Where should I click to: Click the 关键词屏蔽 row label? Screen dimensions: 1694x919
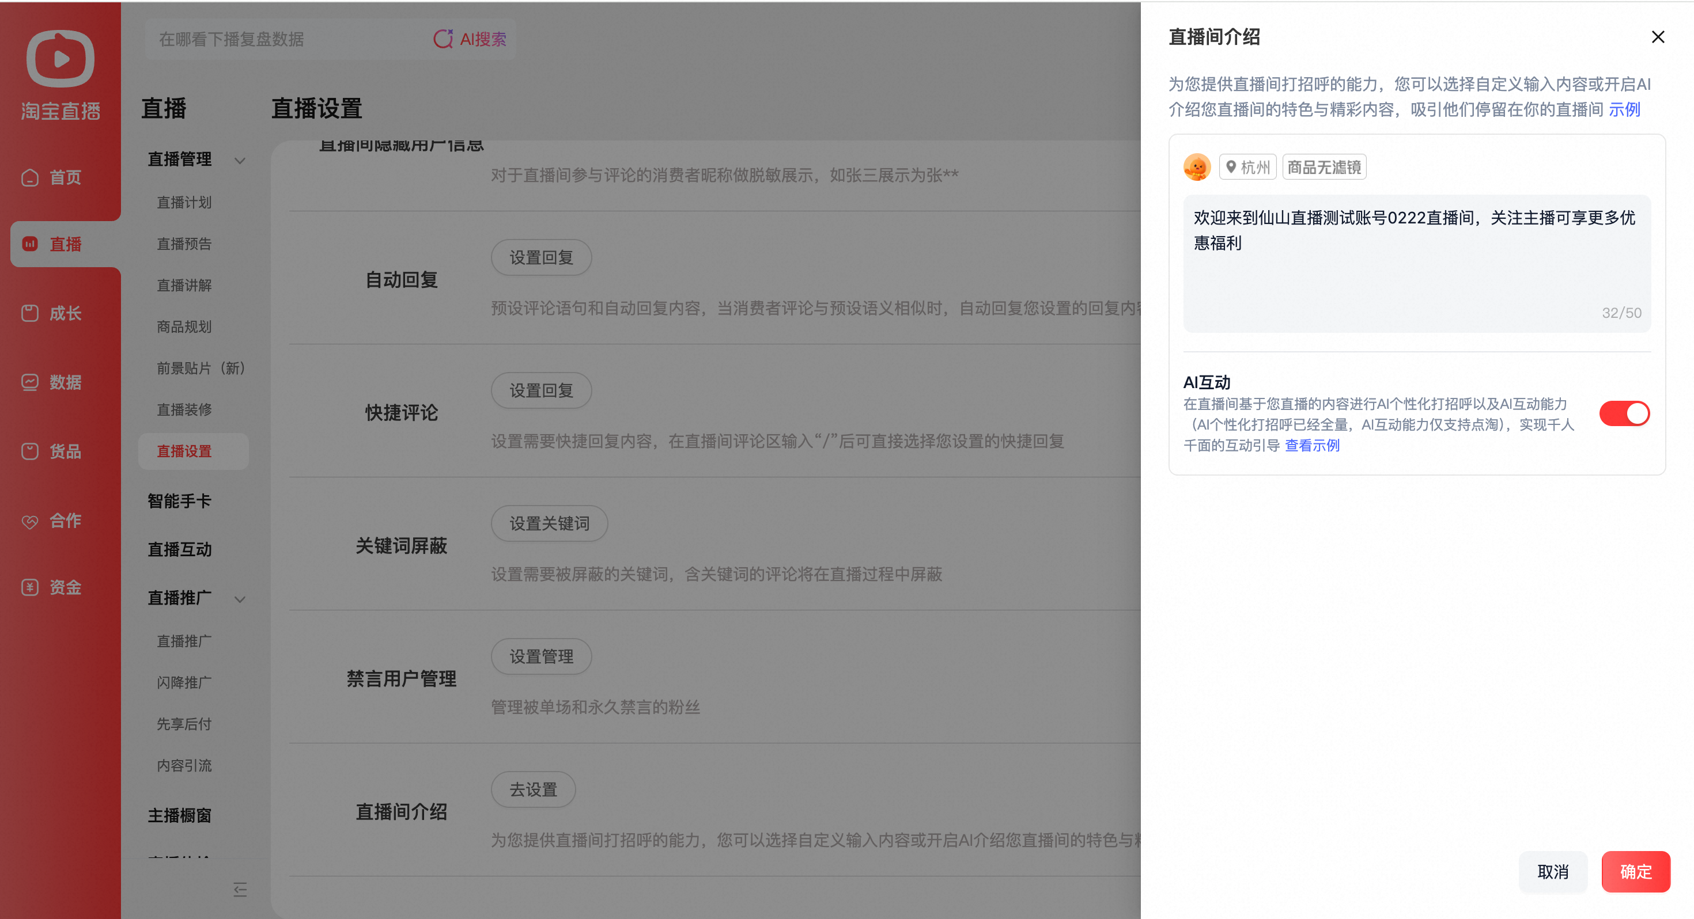tap(401, 546)
